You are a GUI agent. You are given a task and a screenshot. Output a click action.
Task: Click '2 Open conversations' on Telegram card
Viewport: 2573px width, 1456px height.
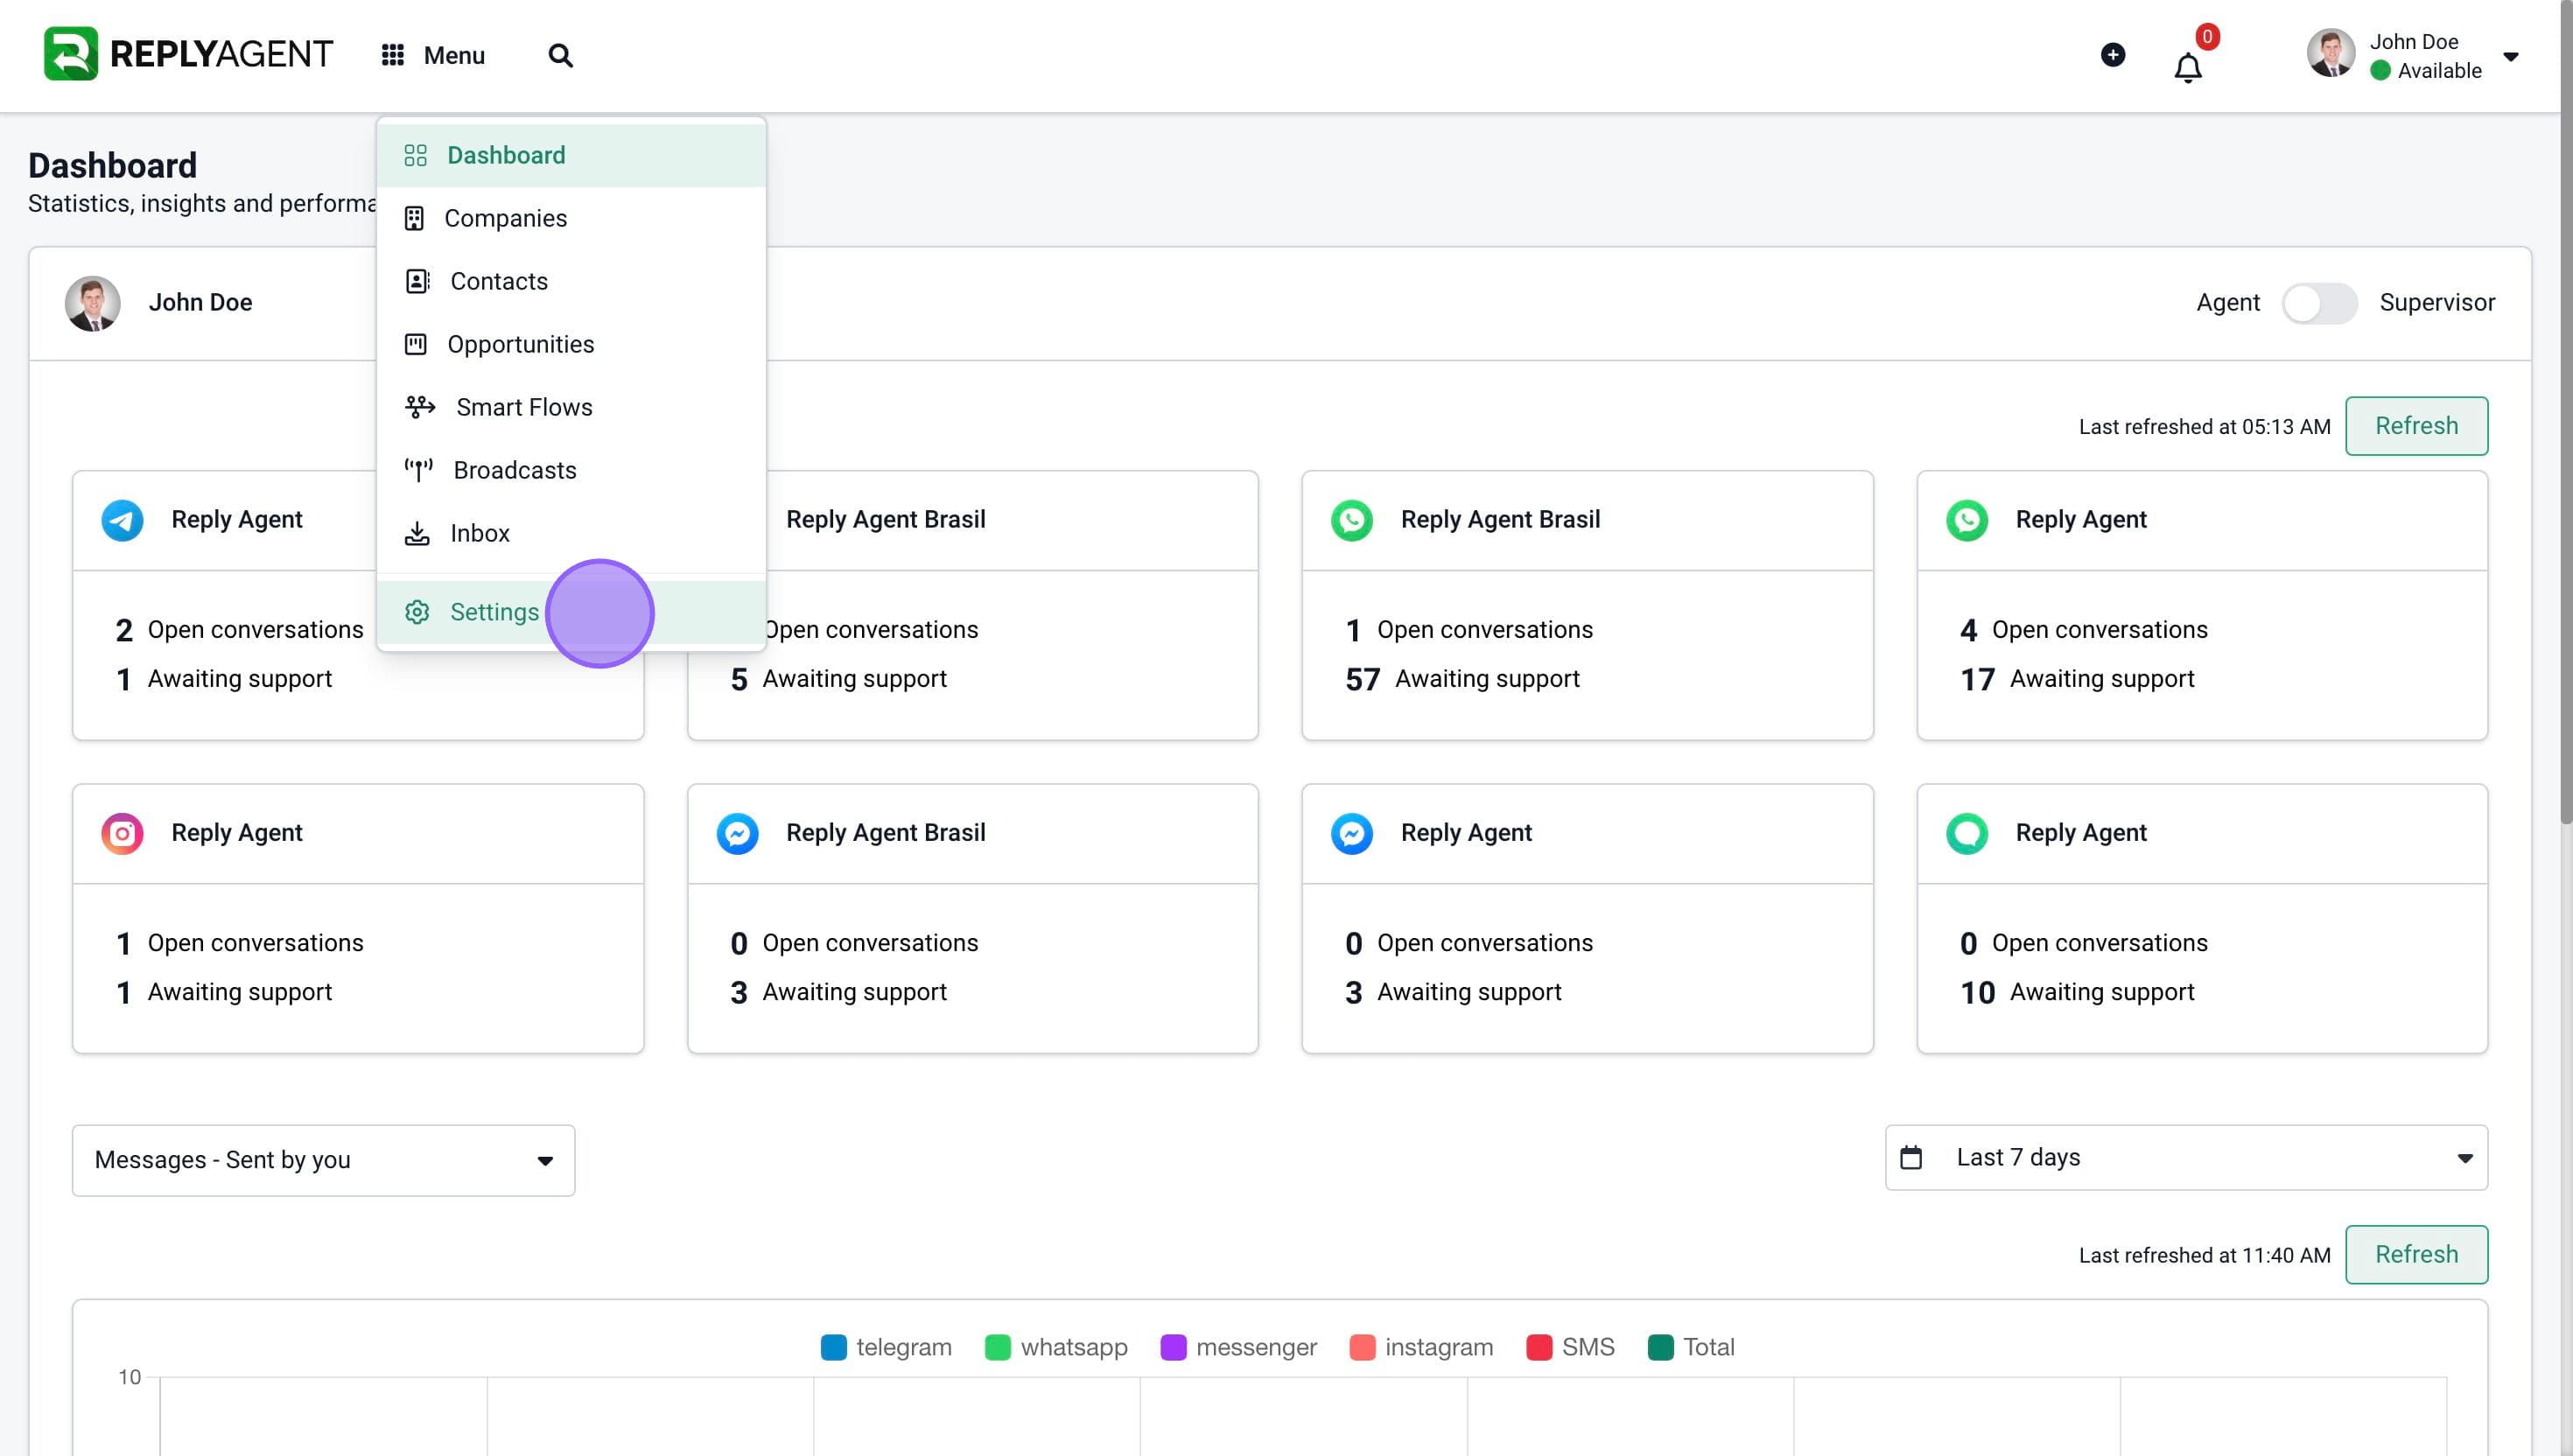(x=239, y=630)
